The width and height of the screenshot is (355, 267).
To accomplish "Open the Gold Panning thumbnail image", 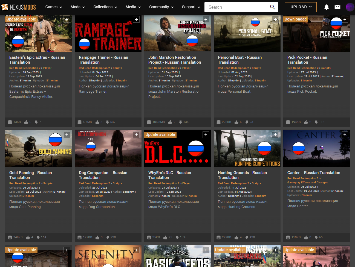I will (x=39, y=148).
